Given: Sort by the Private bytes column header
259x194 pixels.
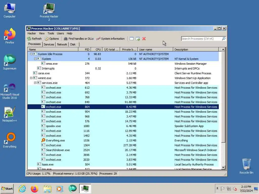Looking at the screenshot, I should pos(129,50).
